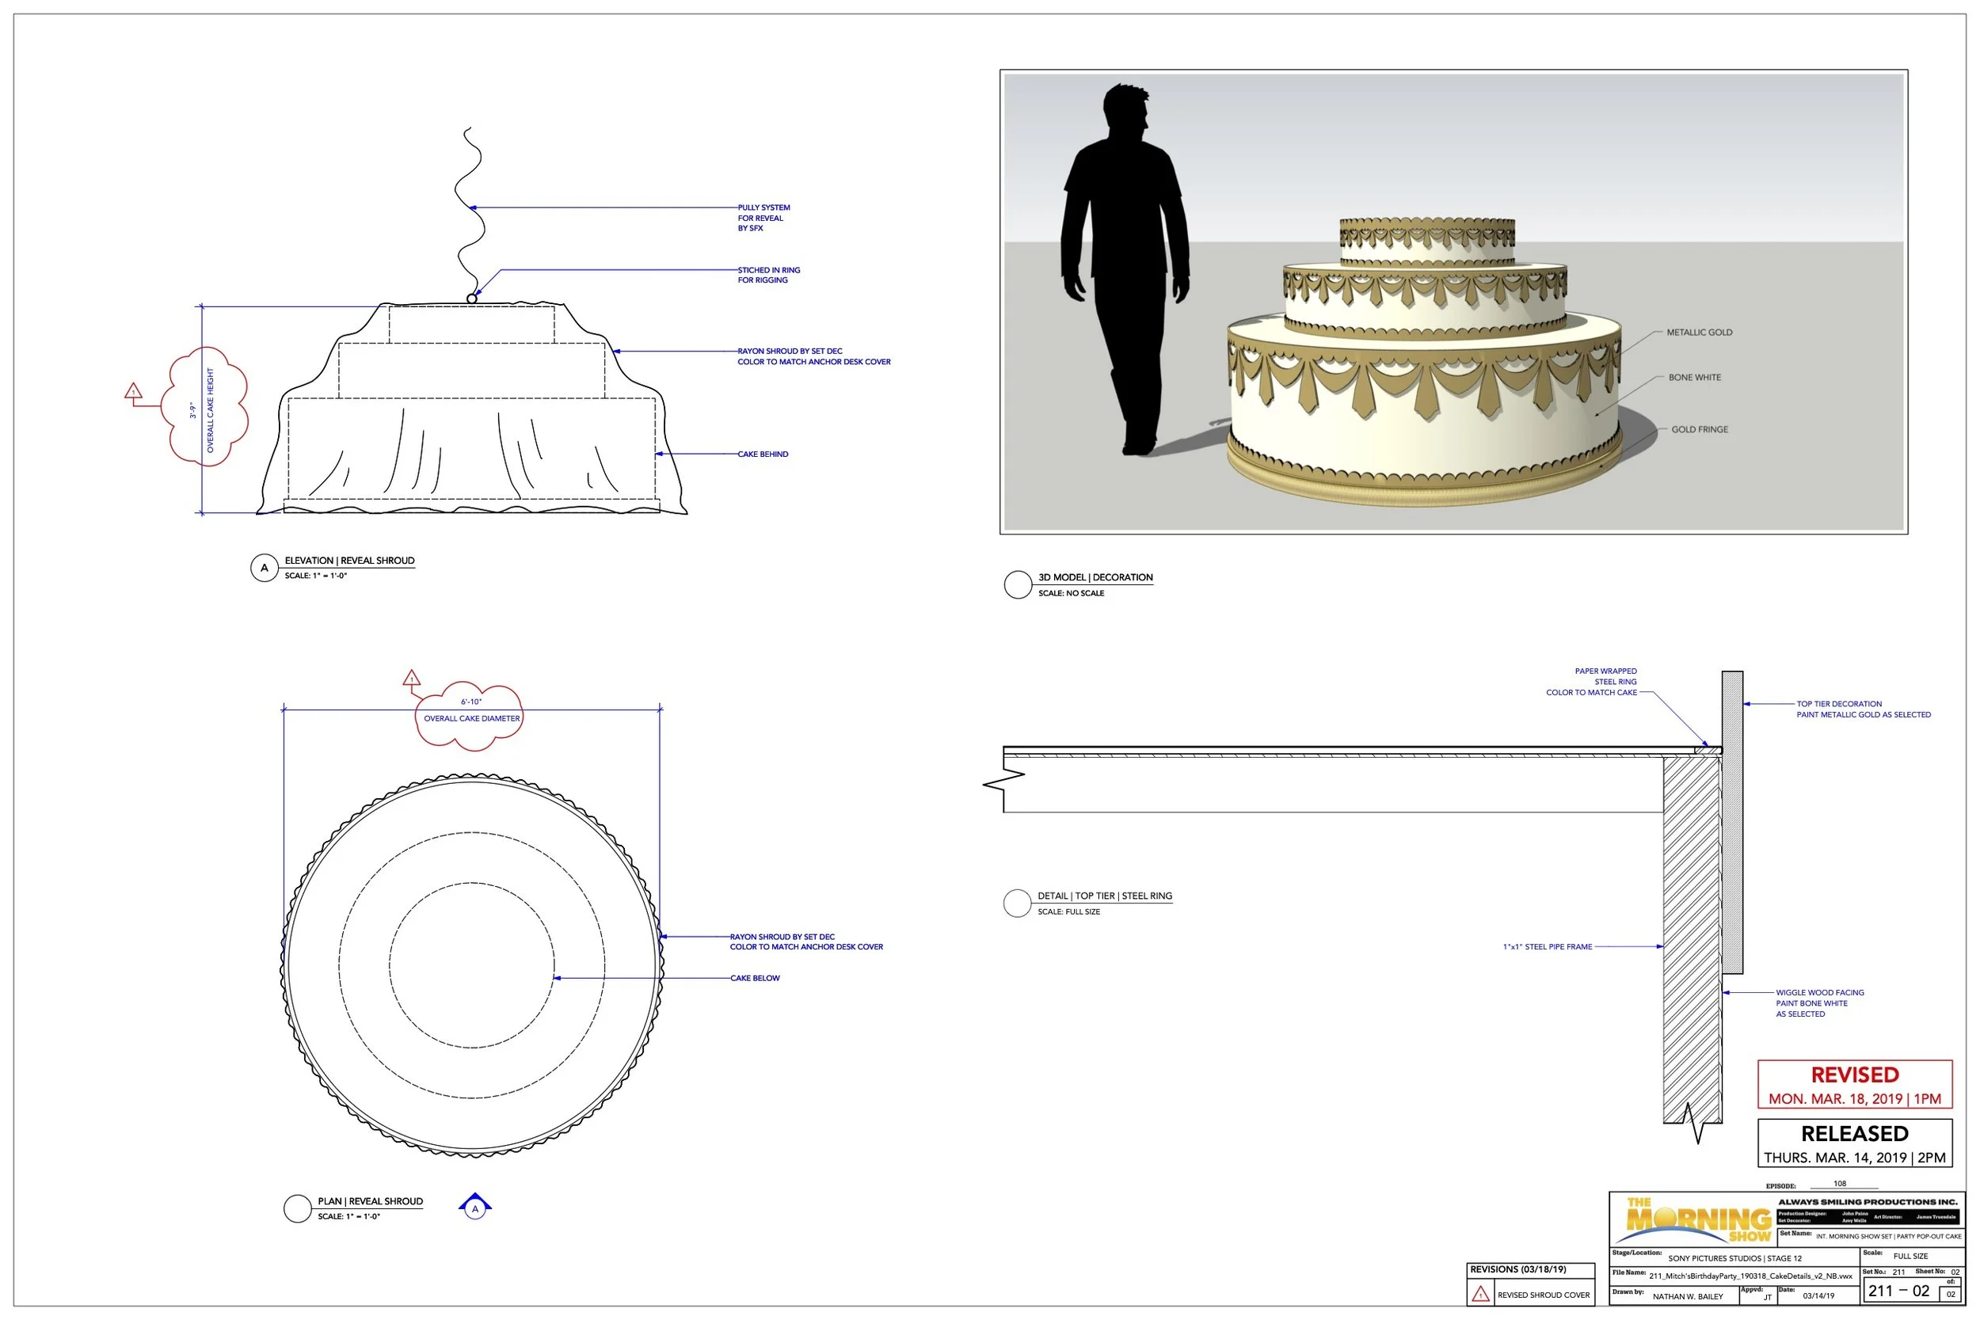
Task: Select the date '03/14/19' in the title block
Action: tap(1818, 1296)
